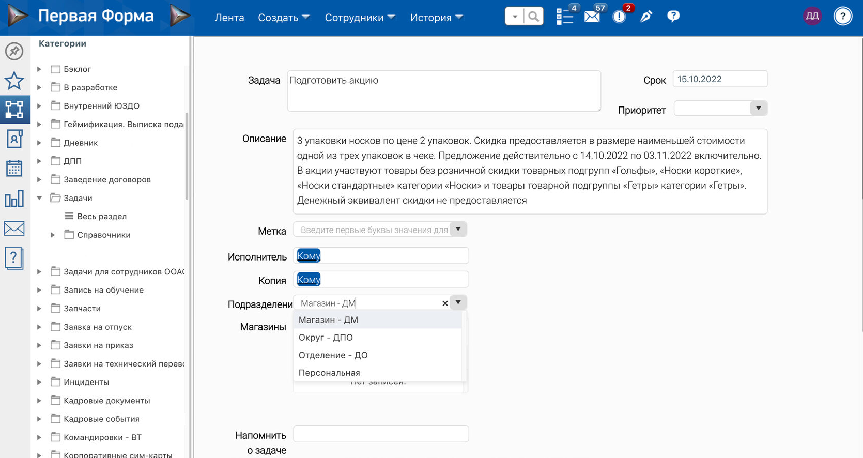The image size is (863, 458).
Task: Open the search type dropdown arrow
Action: click(x=515, y=17)
